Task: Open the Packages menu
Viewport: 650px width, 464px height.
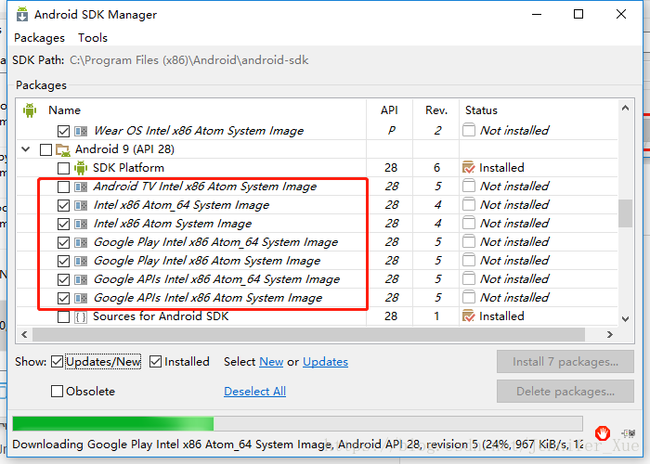Action: point(39,38)
